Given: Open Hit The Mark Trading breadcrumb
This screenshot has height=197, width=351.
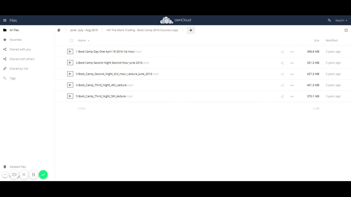Looking at the screenshot, I should coord(142,30).
